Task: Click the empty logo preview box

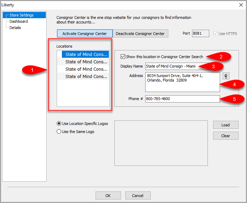Action: (x=161, y=143)
